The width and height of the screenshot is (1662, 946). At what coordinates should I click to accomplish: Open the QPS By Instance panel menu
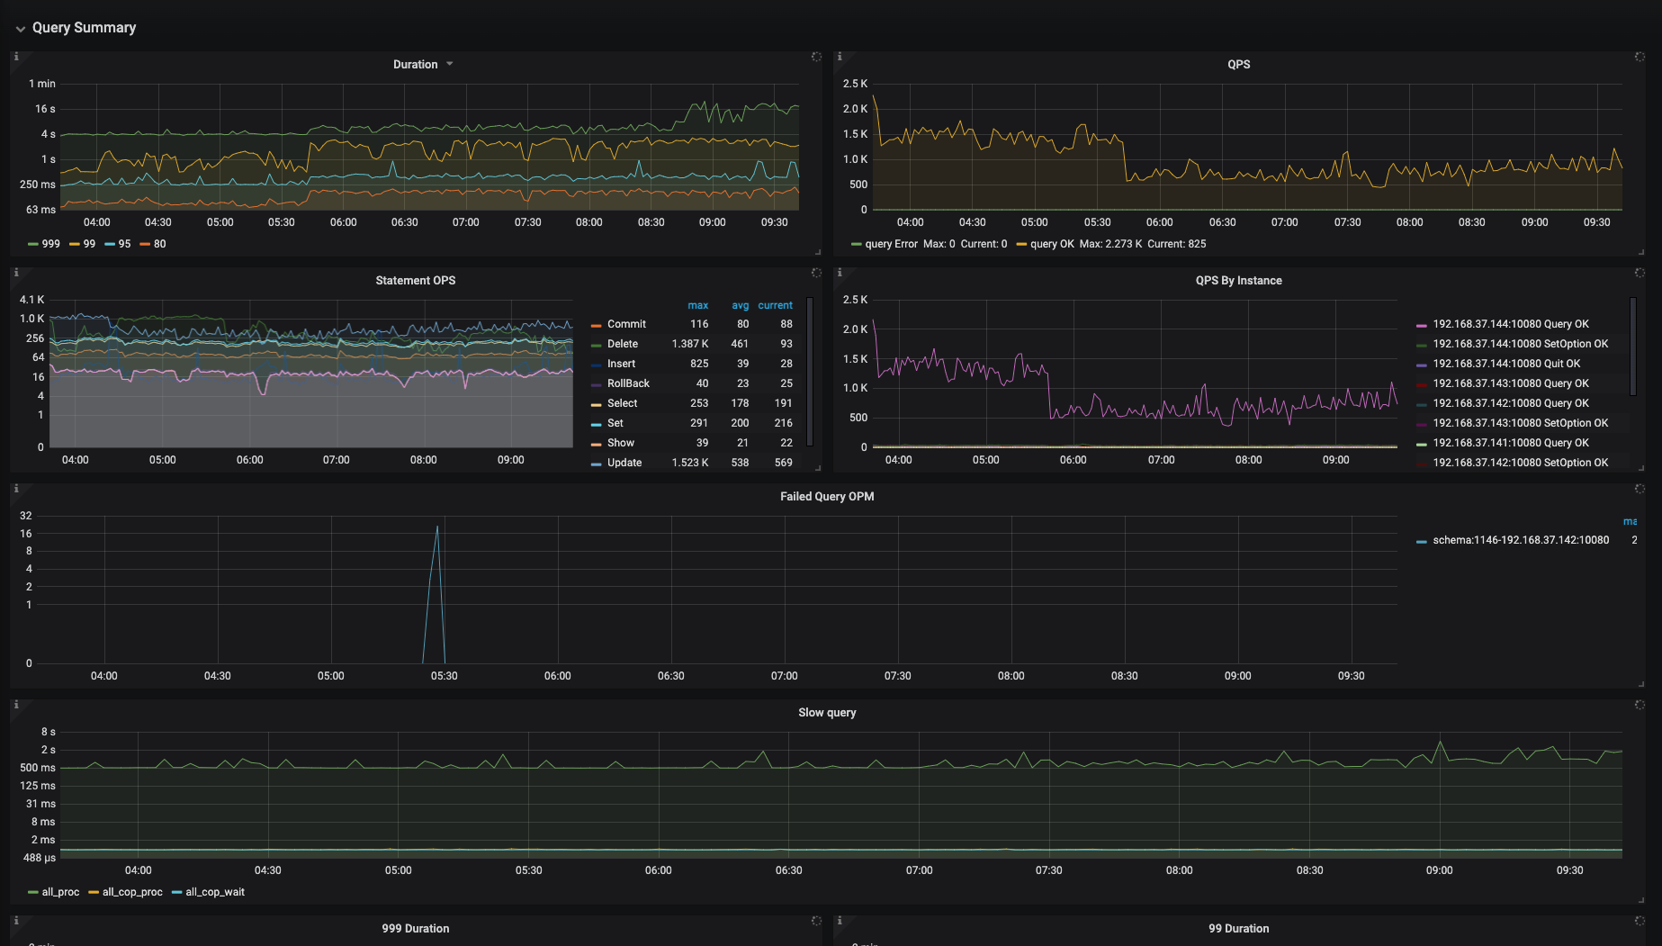(x=1238, y=281)
